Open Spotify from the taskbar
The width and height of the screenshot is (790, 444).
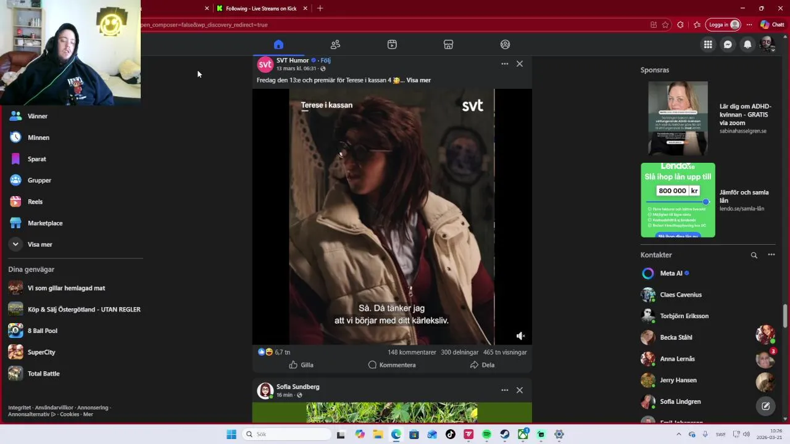click(486, 434)
